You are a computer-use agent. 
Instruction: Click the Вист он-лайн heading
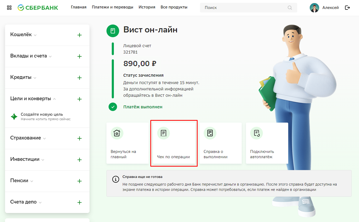click(x=150, y=30)
